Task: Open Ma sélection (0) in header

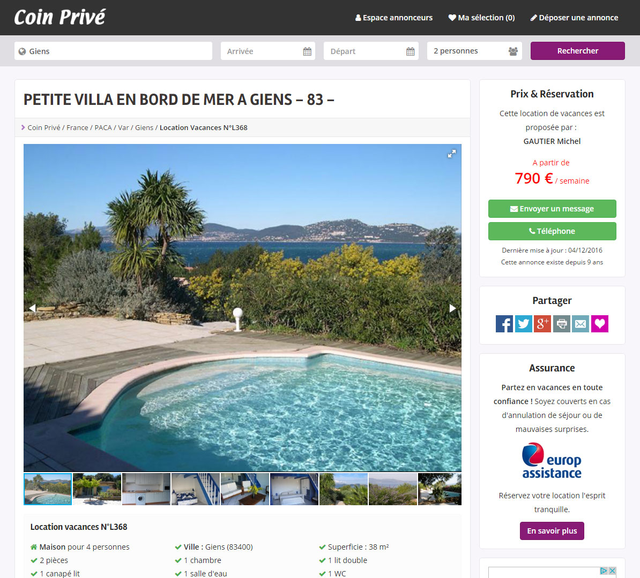Action: point(482,18)
